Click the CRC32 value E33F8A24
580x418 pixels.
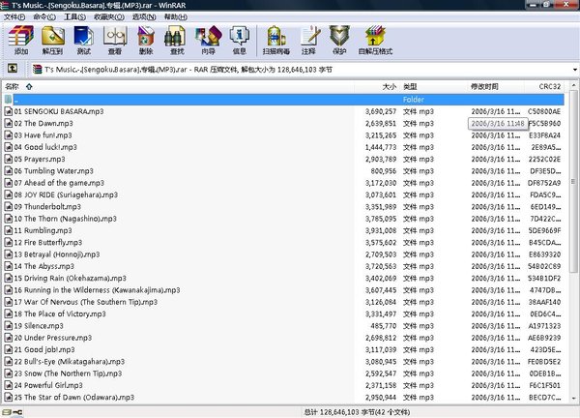[544, 135]
